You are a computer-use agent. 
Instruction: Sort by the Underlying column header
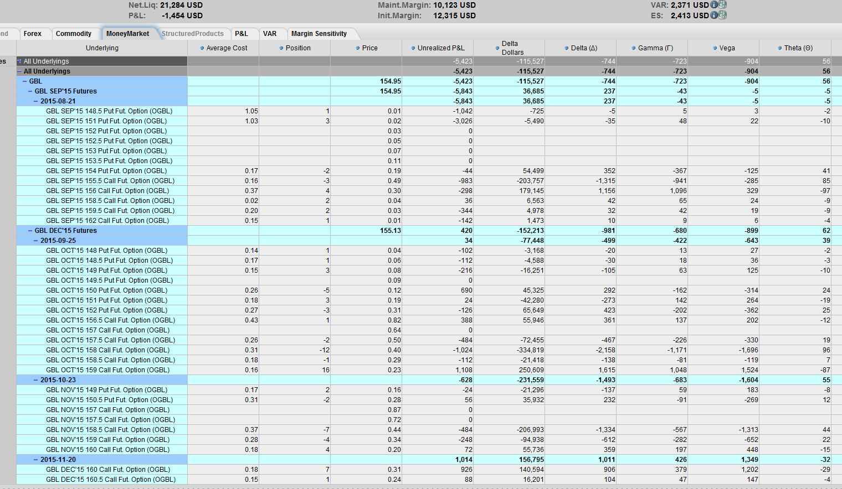[x=102, y=48]
